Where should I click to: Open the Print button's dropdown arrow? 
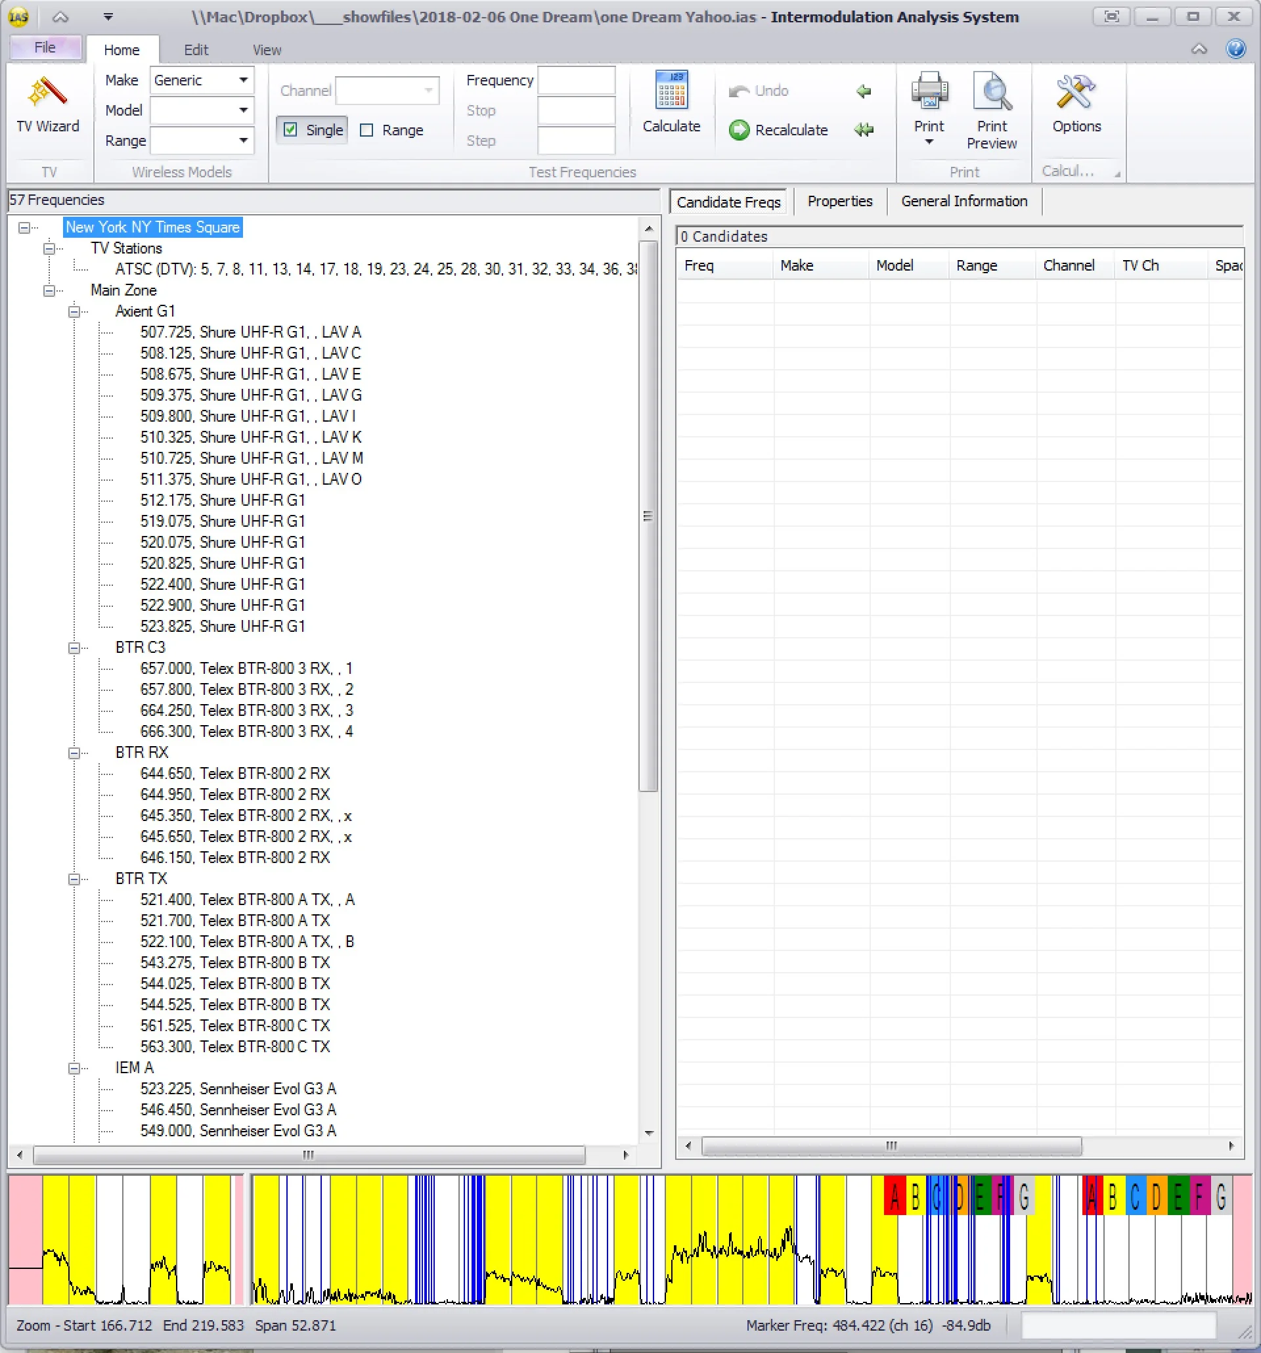tap(929, 143)
